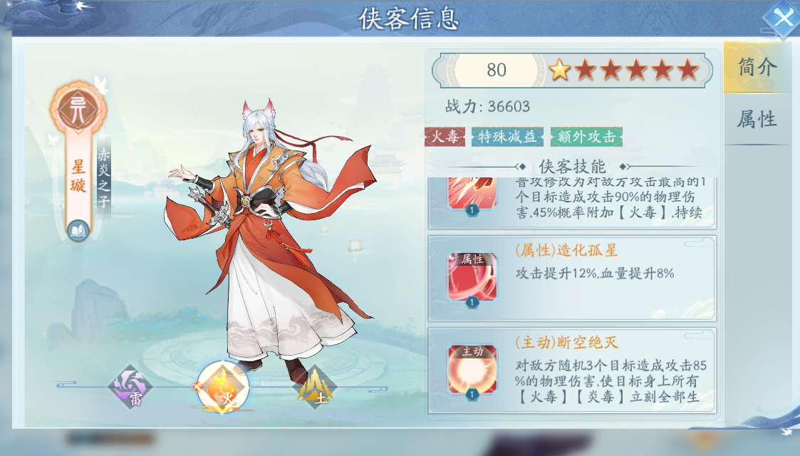The height and width of the screenshot is (456, 800).
Task: Tap the 断空绝灭 active skill icon
Action: [472, 370]
